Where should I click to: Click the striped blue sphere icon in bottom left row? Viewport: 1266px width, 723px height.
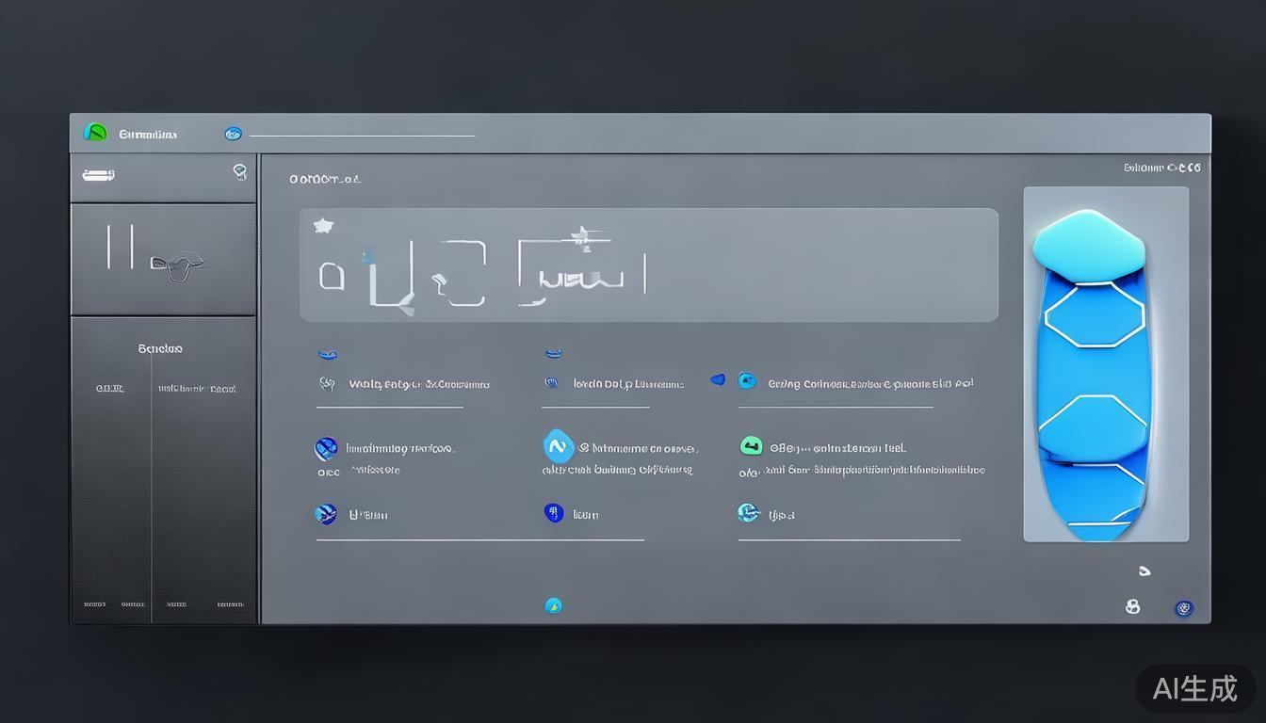click(326, 514)
